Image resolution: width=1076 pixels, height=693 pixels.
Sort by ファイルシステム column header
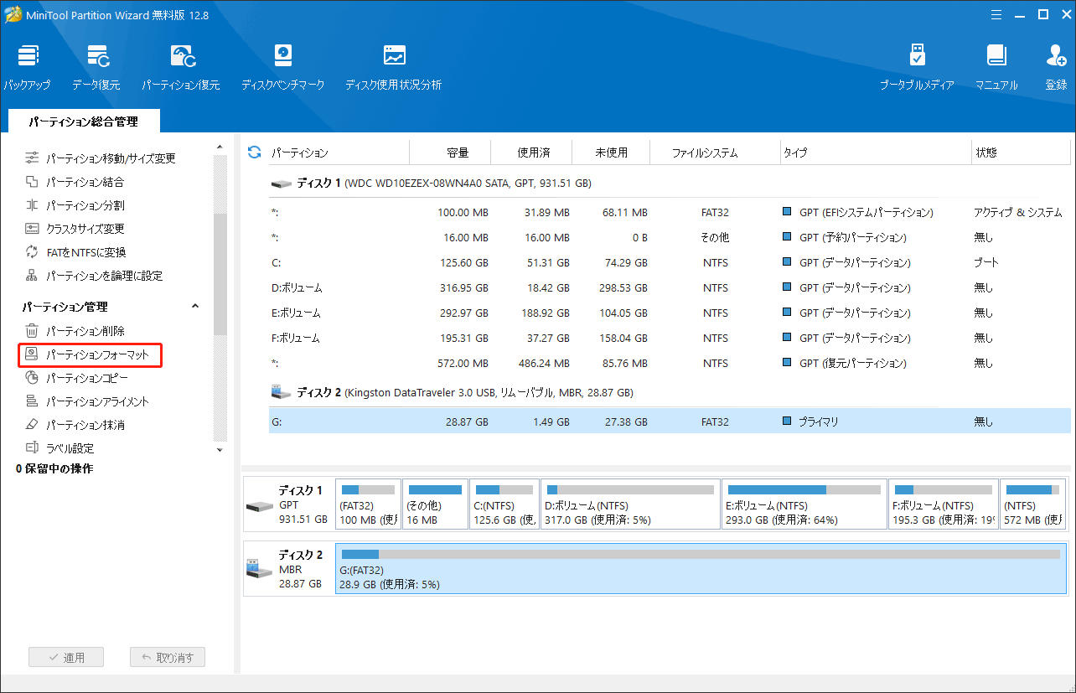705,153
